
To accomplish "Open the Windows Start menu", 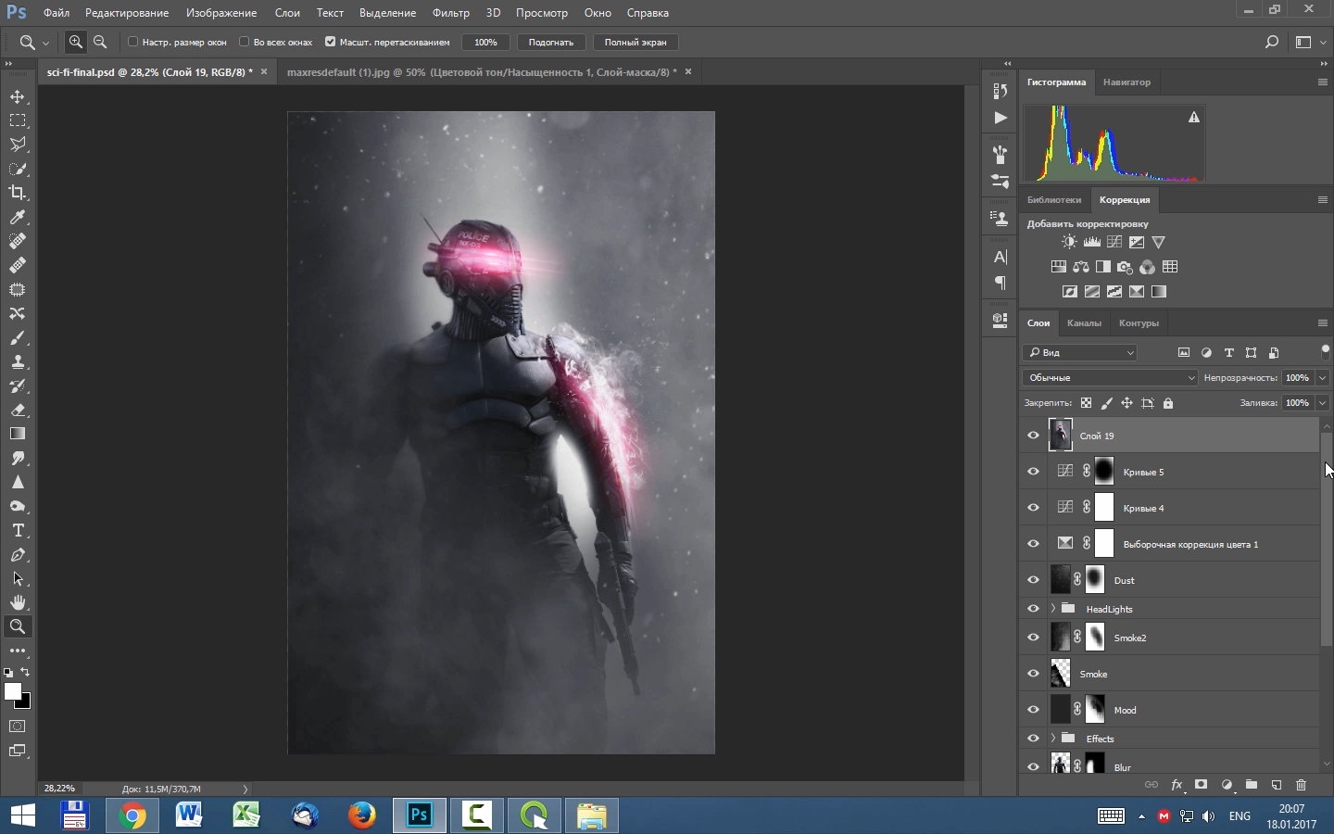I will [x=22, y=815].
